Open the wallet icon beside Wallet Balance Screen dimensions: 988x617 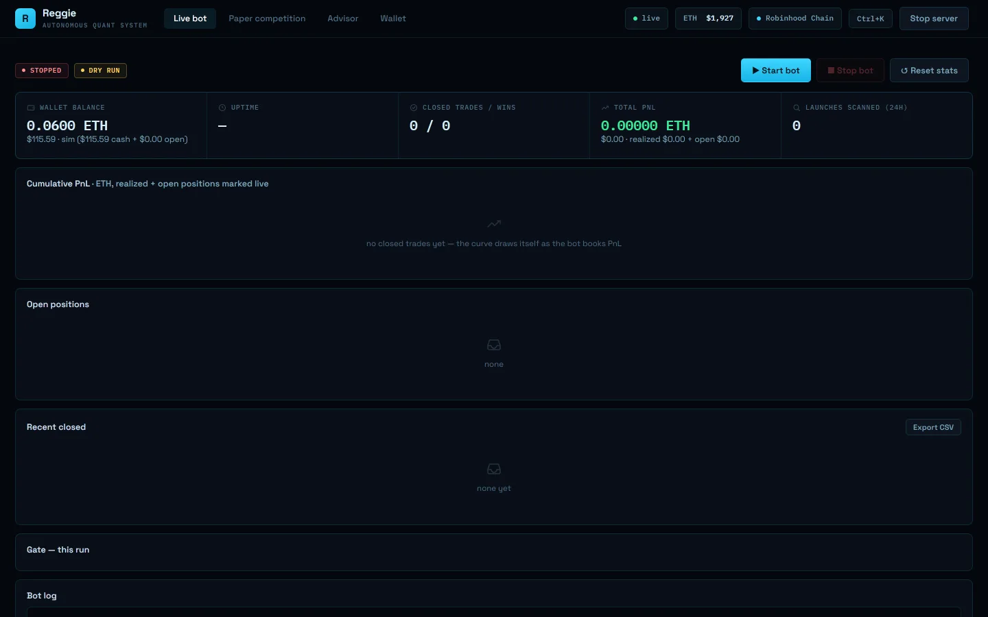click(x=31, y=108)
